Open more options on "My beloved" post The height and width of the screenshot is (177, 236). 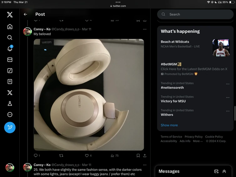145,29
